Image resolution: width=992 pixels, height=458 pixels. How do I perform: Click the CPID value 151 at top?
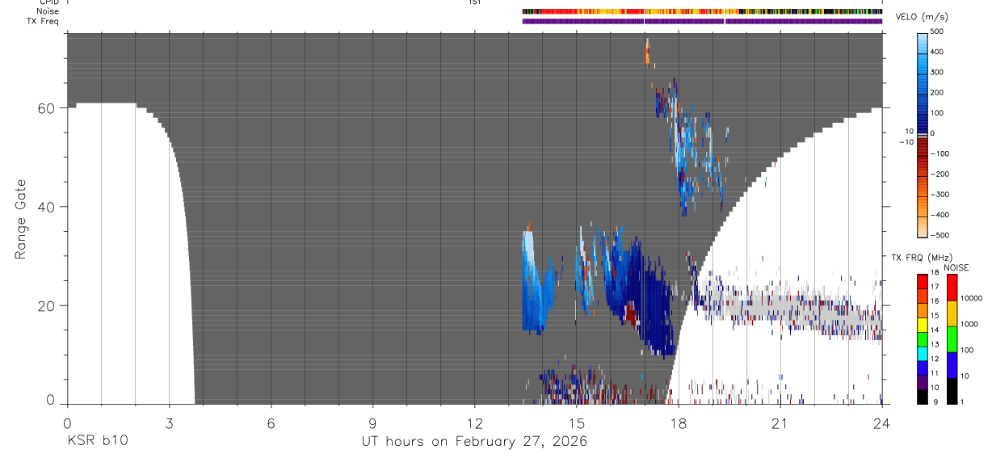coord(474,2)
